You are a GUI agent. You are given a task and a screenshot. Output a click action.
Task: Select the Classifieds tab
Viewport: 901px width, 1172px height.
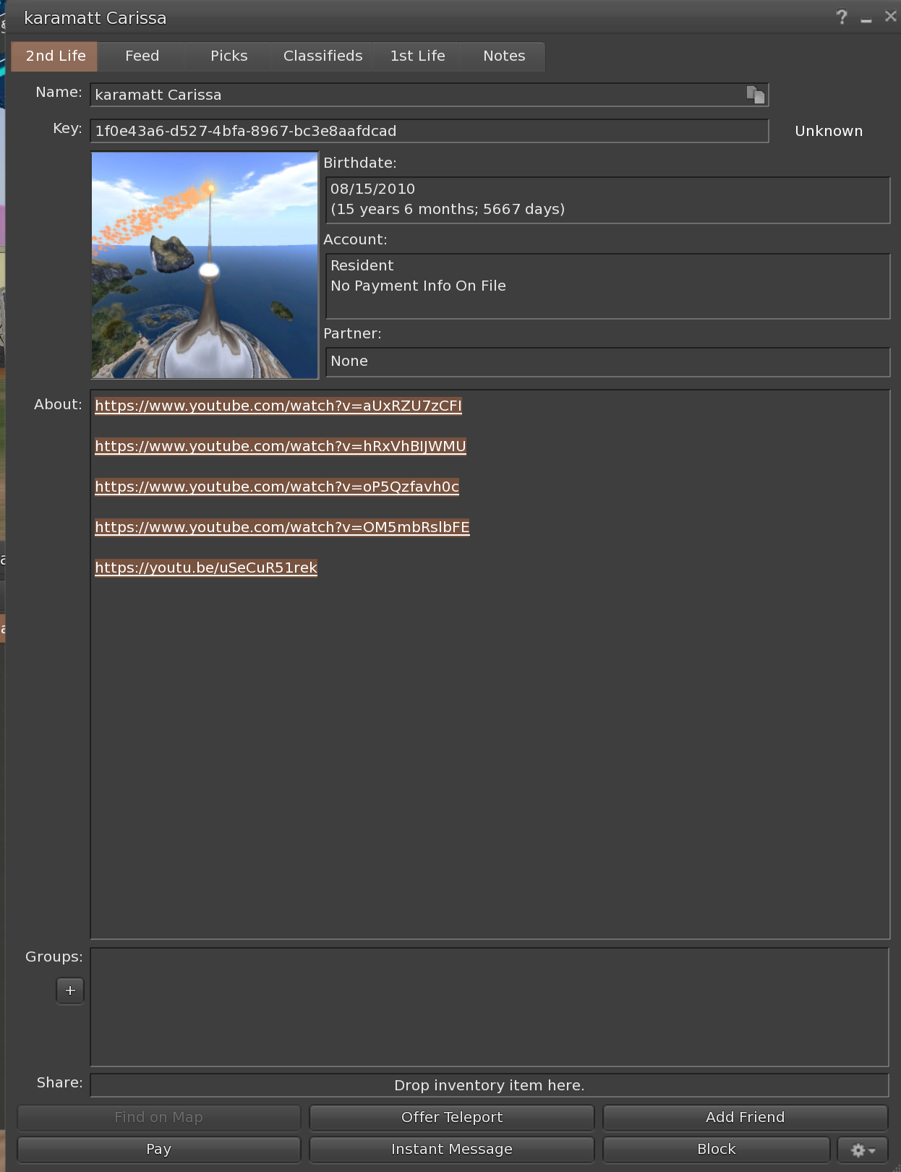323,56
